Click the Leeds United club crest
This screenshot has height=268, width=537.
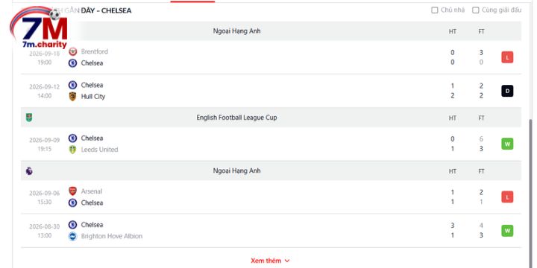point(72,150)
